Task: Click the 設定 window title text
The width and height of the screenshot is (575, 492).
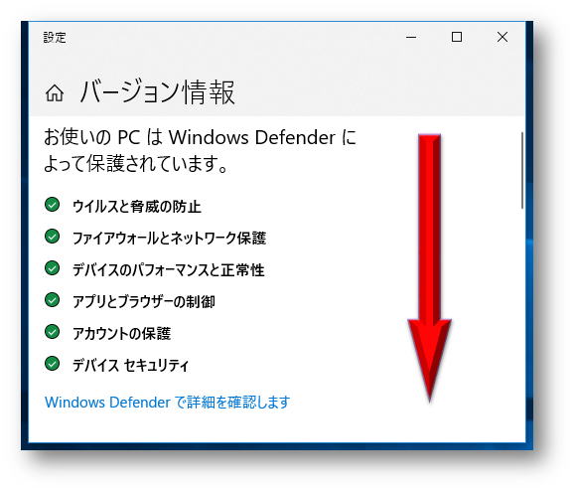Action: pos(55,37)
